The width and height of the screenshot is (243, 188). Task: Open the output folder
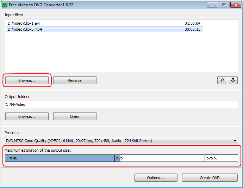coord(75,116)
